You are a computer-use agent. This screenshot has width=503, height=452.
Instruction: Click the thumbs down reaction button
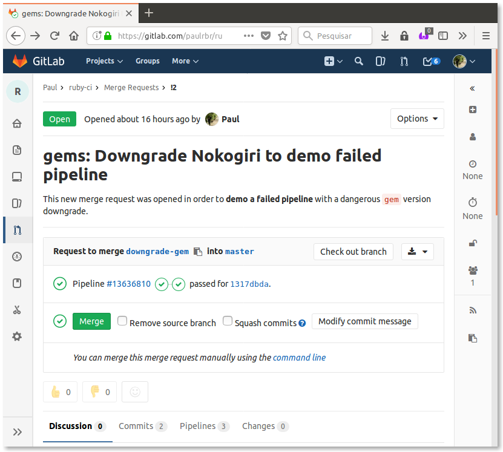pyautogui.click(x=100, y=392)
